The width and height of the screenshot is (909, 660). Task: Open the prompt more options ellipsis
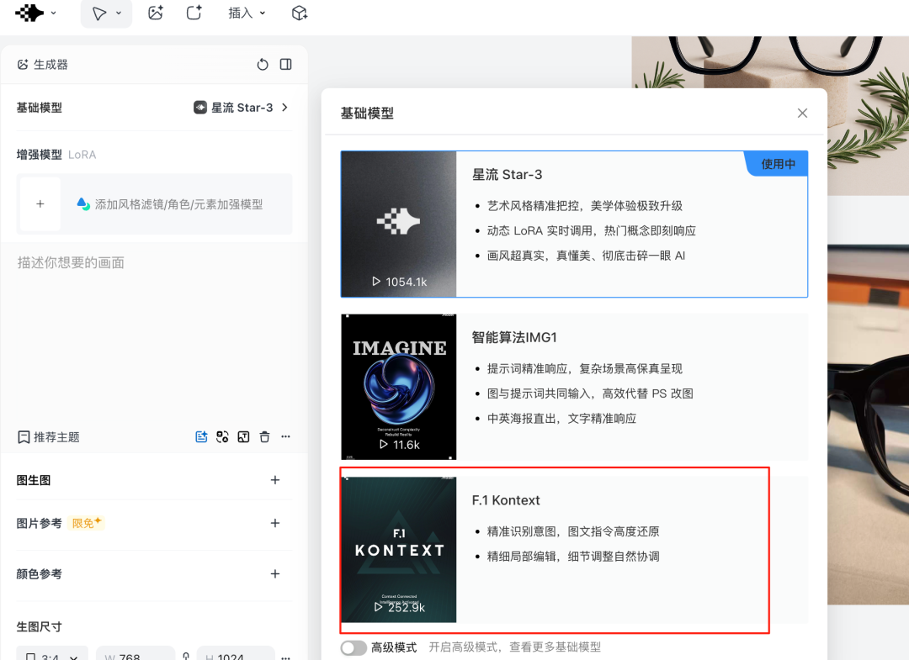pos(286,437)
